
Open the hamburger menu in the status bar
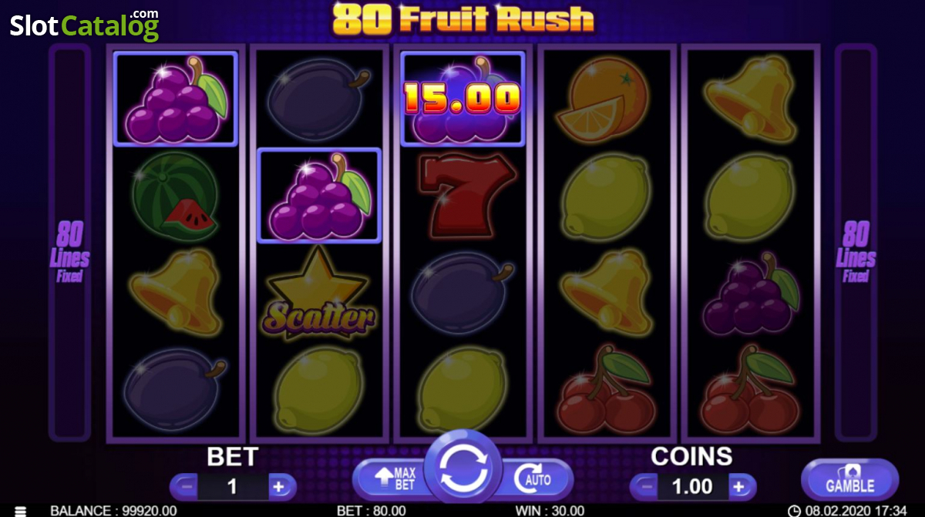click(20, 511)
